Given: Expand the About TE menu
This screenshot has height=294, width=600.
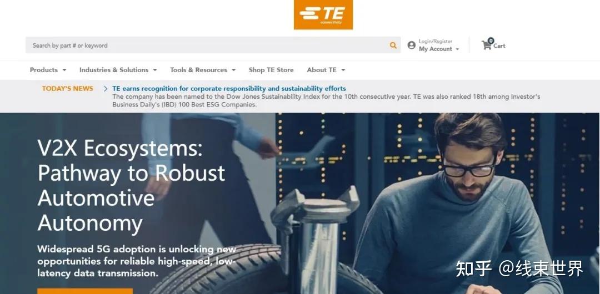Looking at the screenshot, I should pos(326,70).
